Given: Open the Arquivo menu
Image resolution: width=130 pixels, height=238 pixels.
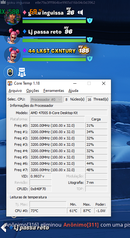Looking at the screenshot, I should pyautogui.click(x=15, y=91).
